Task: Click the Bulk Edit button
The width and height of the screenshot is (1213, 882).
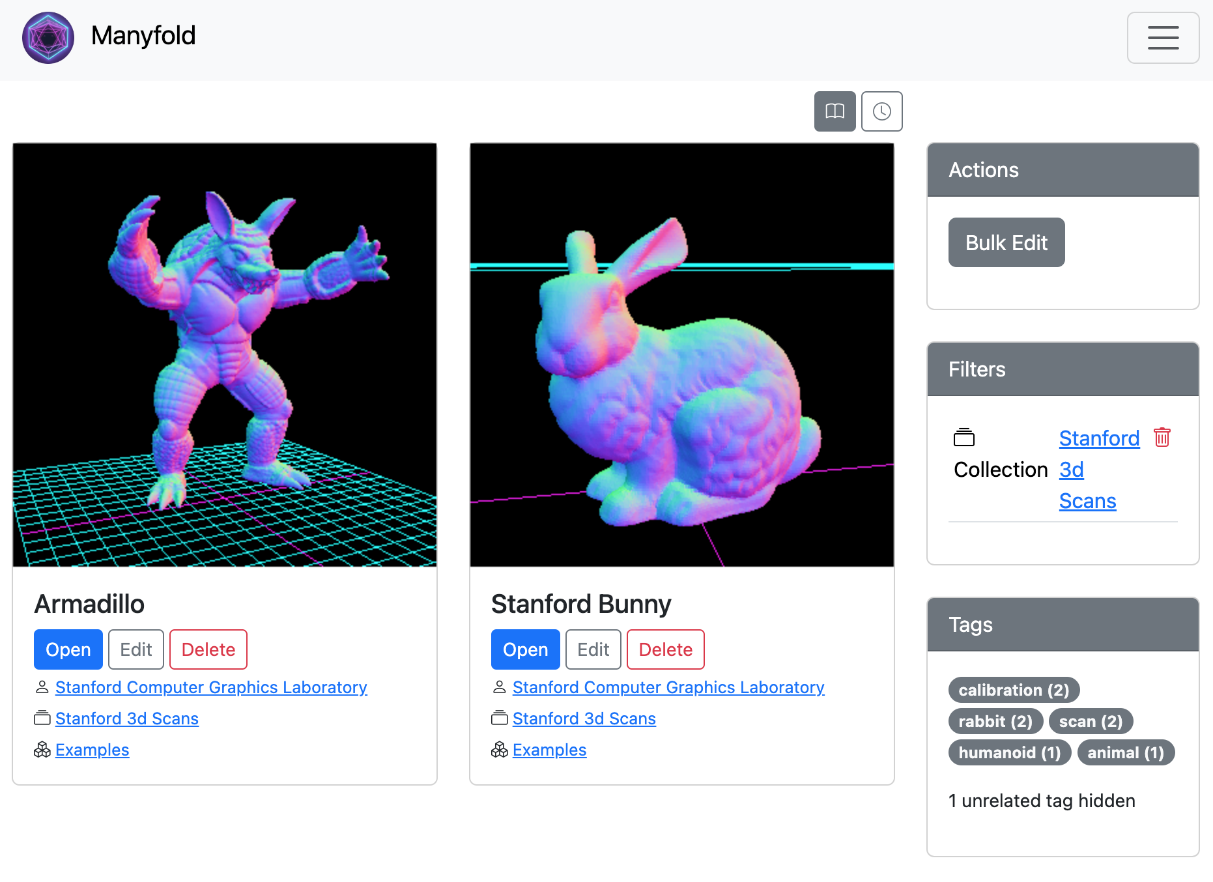Action: (1006, 242)
